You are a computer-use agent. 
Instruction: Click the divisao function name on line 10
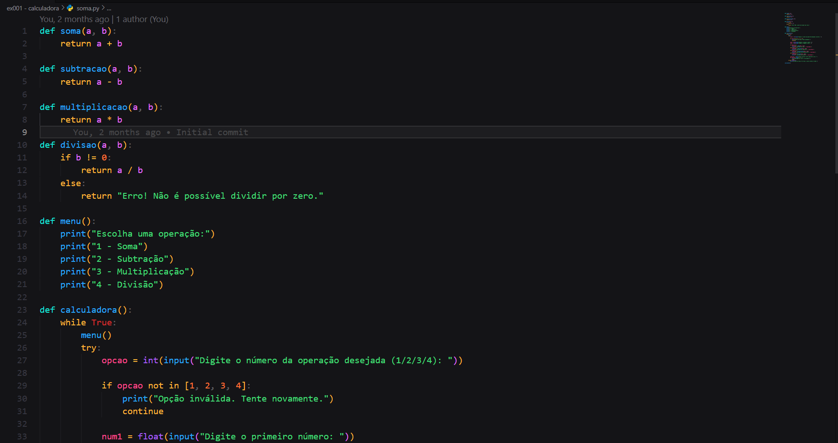pos(78,145)
